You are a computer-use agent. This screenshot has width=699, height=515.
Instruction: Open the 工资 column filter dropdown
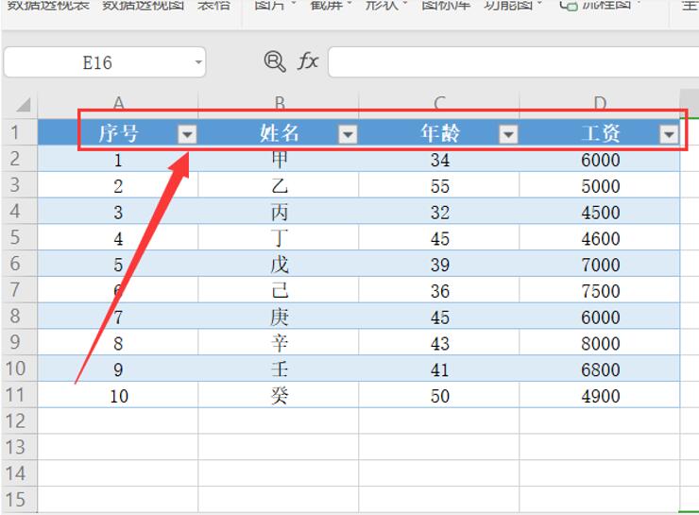(669, 134)
